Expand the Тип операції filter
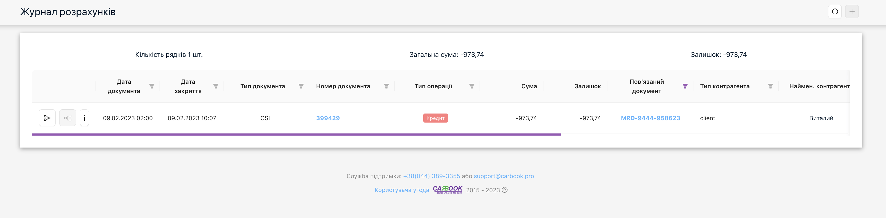 (x=472, y=86)
